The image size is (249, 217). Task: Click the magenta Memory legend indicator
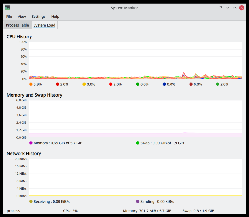click(30, 143)
